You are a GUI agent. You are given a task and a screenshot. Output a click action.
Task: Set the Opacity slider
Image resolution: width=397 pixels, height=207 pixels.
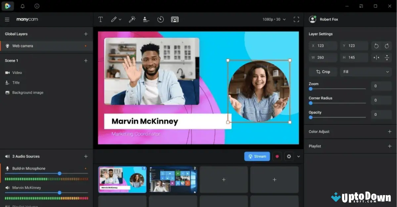tap(310, 117)
